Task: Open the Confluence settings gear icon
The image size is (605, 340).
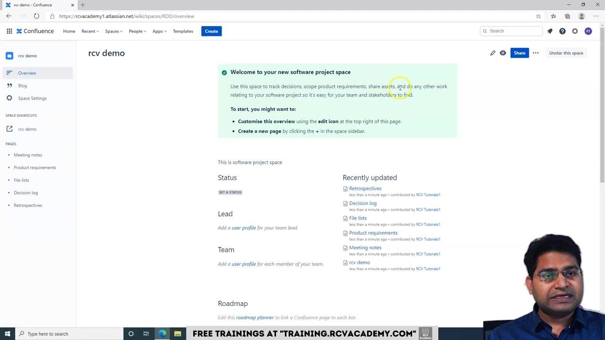Action: 575,31
